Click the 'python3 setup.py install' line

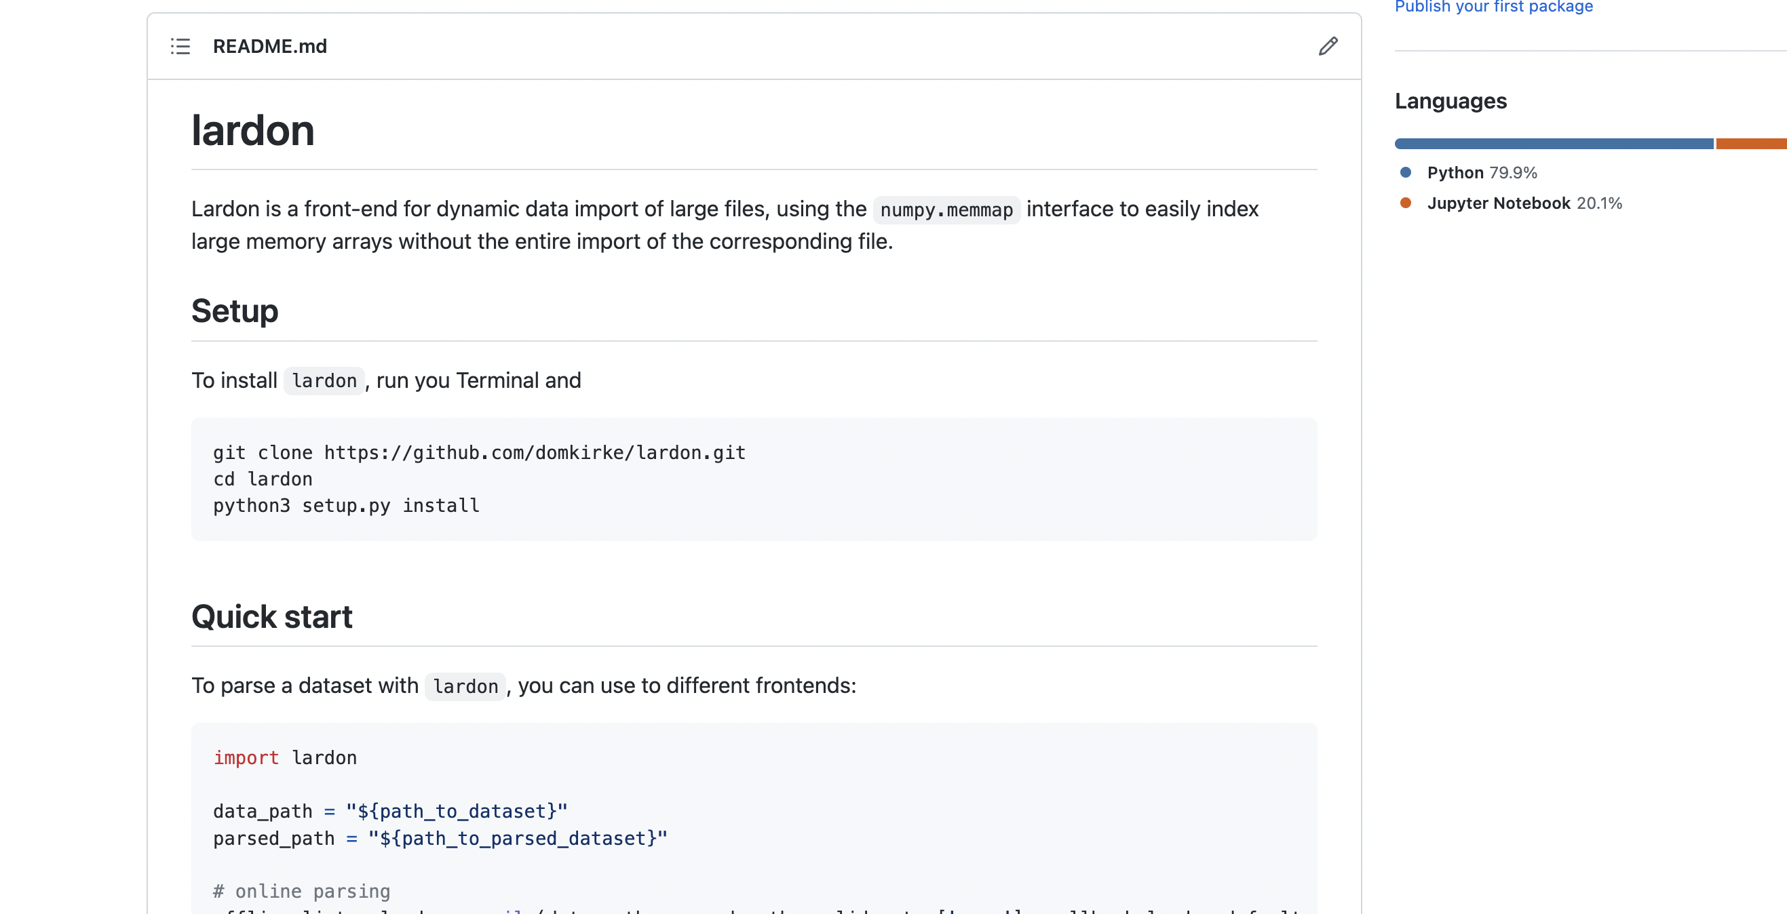click(x=346, y=506)
